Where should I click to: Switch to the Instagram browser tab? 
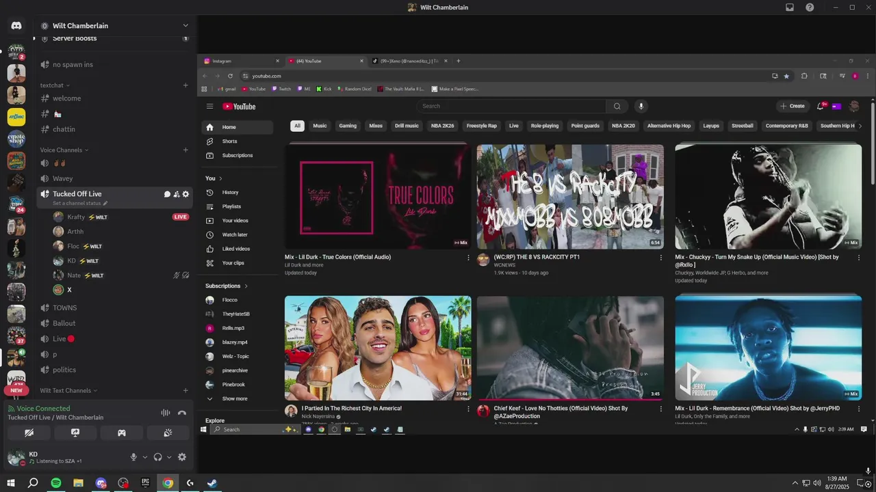240,61
